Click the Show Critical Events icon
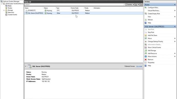 click(146, 48)
